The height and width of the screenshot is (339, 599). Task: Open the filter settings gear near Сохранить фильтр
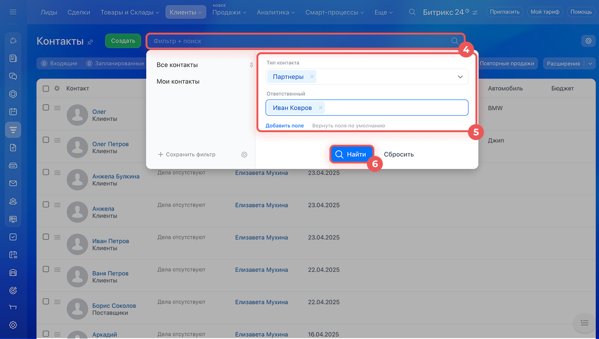244,155
